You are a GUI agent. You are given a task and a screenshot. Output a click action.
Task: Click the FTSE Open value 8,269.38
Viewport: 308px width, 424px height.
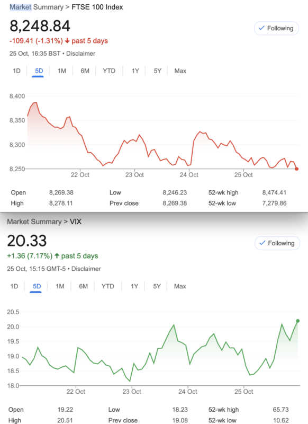tap(61, 192)
